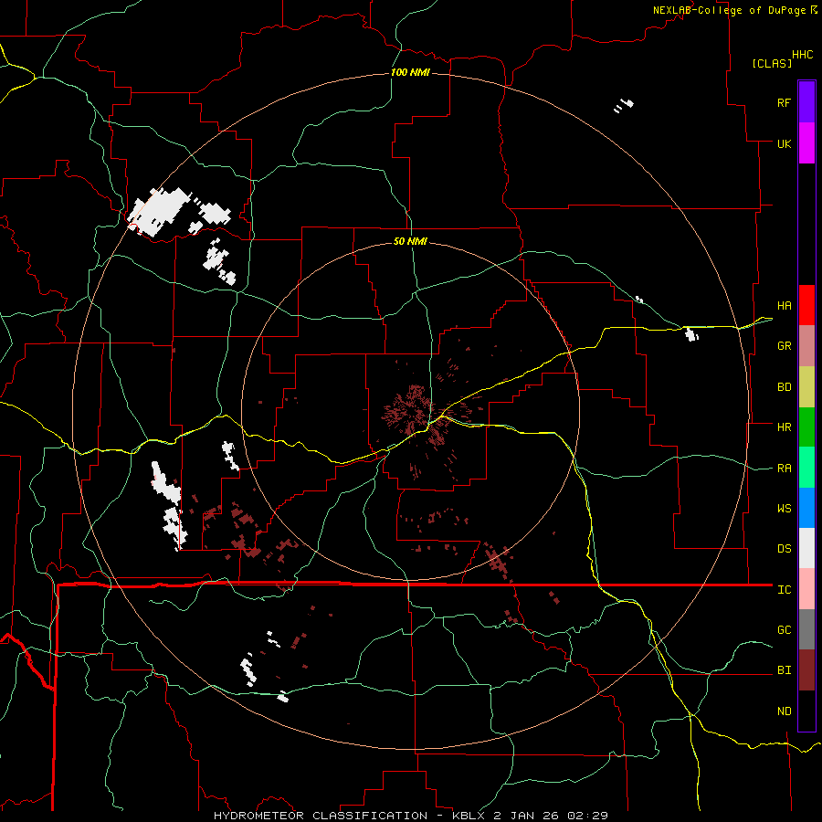Click the BD legend label text
The image size is (822, 822).
coord(784,387)
